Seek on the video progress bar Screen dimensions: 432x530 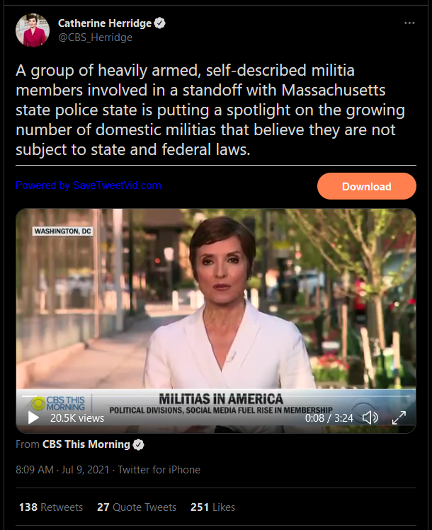pyautogui.click(x=216, y=396)
